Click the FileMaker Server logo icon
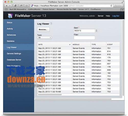Image resolution: width=128 pixels, height=116 pixels. (10, 16)
